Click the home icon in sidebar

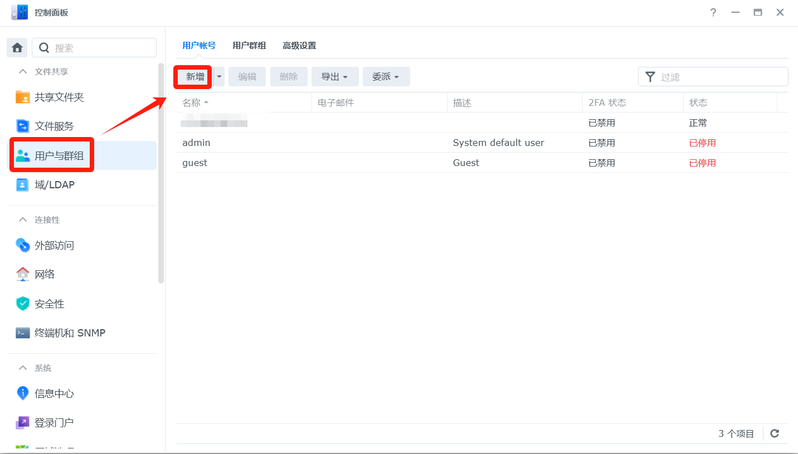point(17,48)
